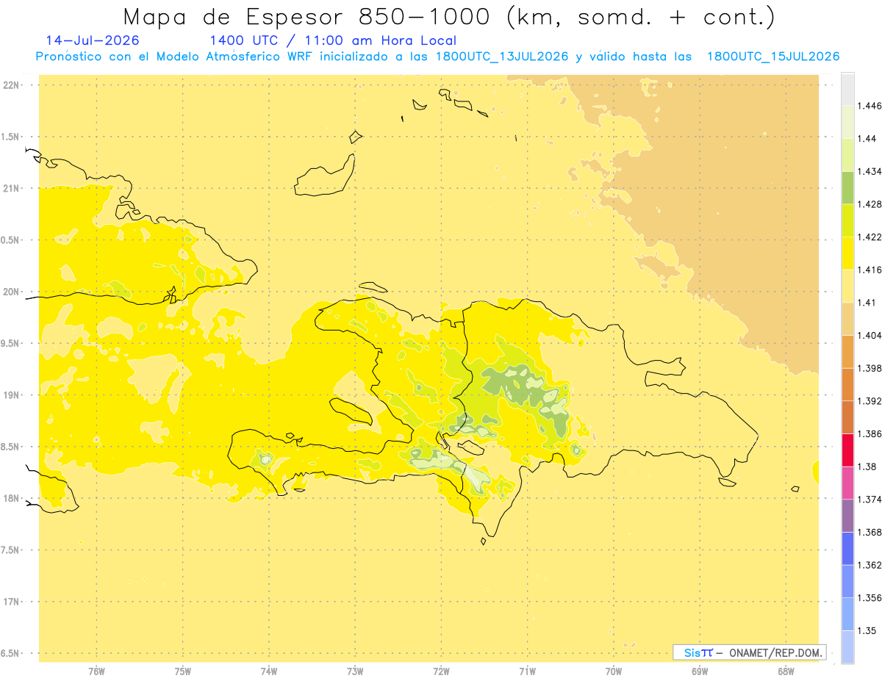Click the longitude label '74W'

tap(269, 671)
